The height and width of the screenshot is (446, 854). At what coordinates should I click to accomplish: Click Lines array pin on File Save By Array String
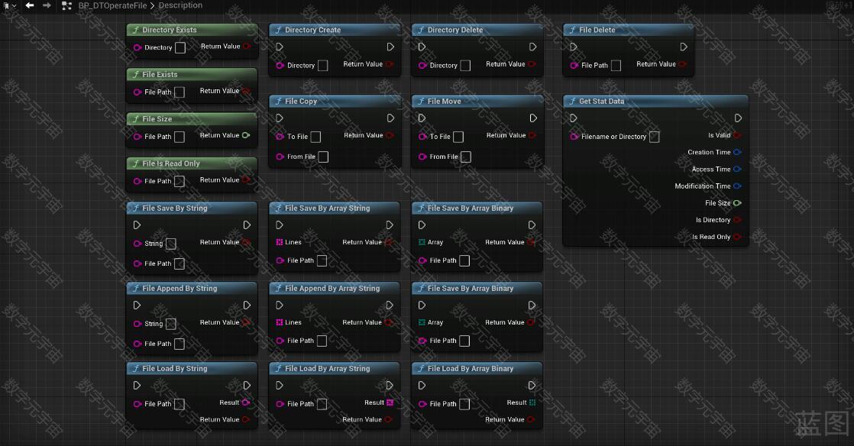(x=280, y=242)
